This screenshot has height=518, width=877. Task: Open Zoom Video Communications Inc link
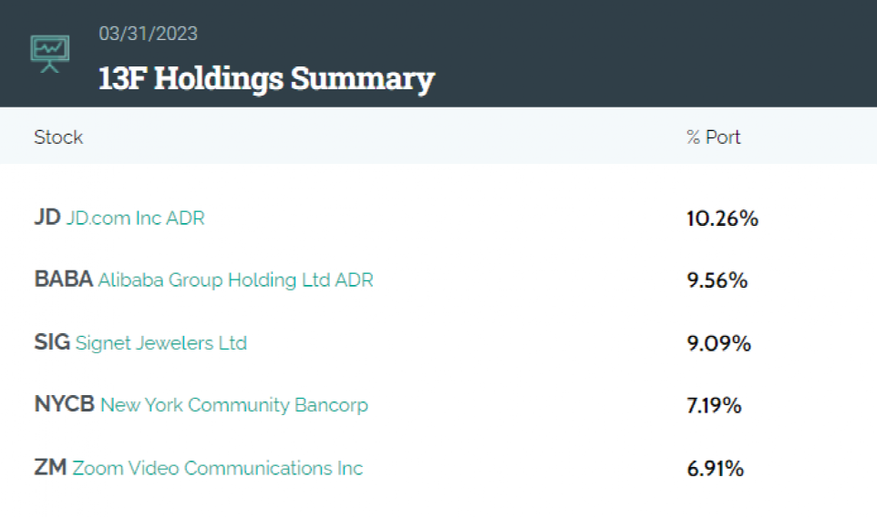click(218, 468)
